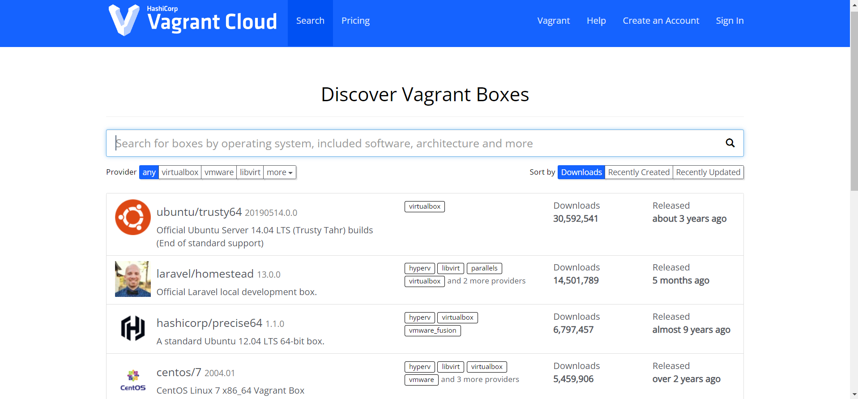The width and height of the screenshot is (858, 399).
Task: Click 'and 2 more providers' text
Action: coord(487,281)
